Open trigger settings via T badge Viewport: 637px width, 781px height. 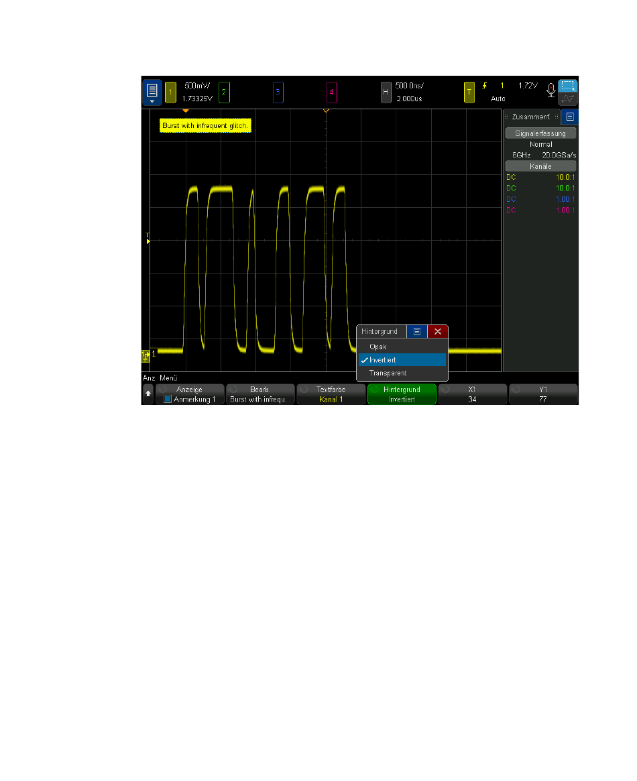click(x=469, y=92)
